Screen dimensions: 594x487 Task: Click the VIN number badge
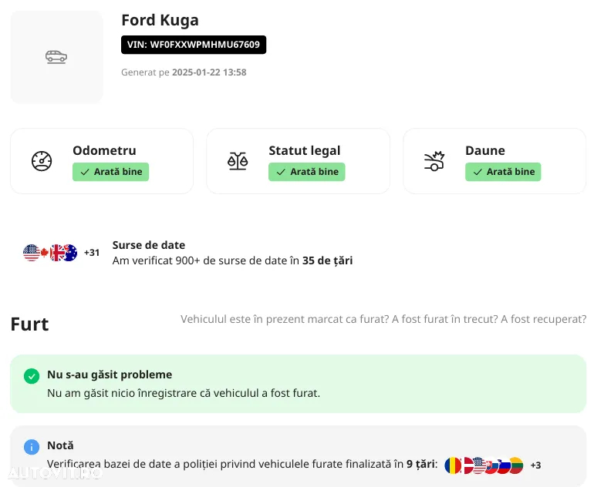[x=194, y=45]
